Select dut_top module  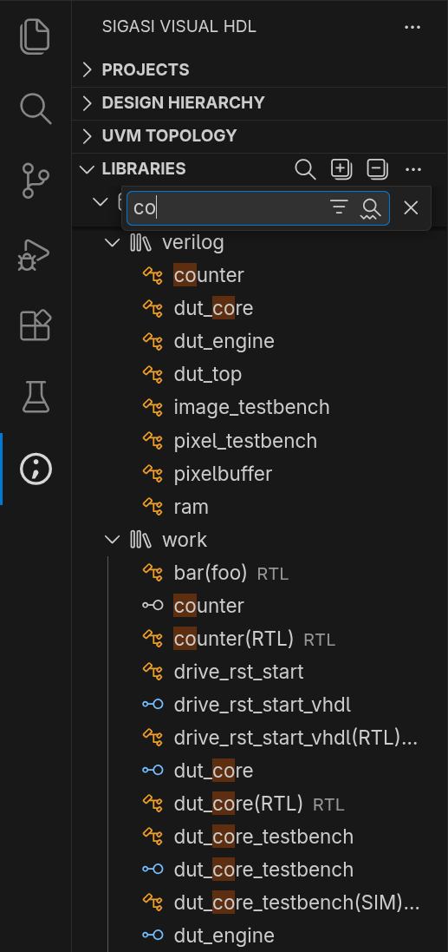207,375
